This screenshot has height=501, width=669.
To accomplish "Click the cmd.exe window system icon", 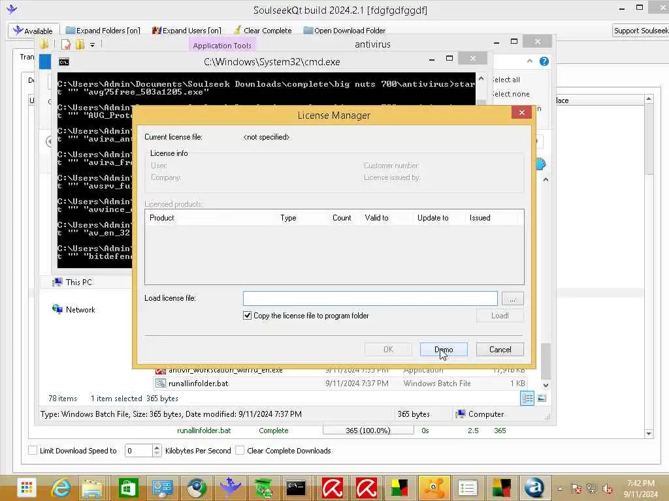I will click(x=64, y=62).
